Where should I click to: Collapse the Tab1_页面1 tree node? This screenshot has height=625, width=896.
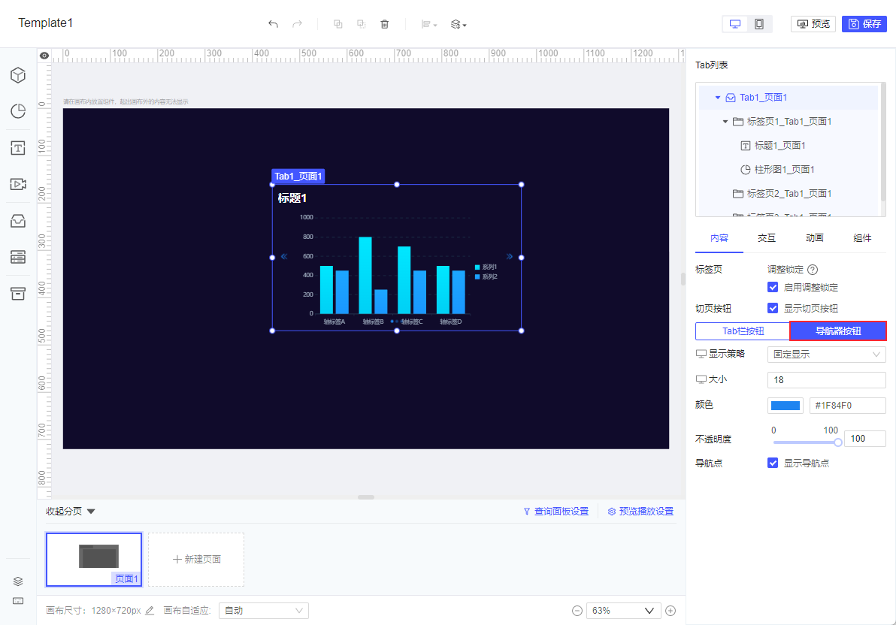point(718,98)
